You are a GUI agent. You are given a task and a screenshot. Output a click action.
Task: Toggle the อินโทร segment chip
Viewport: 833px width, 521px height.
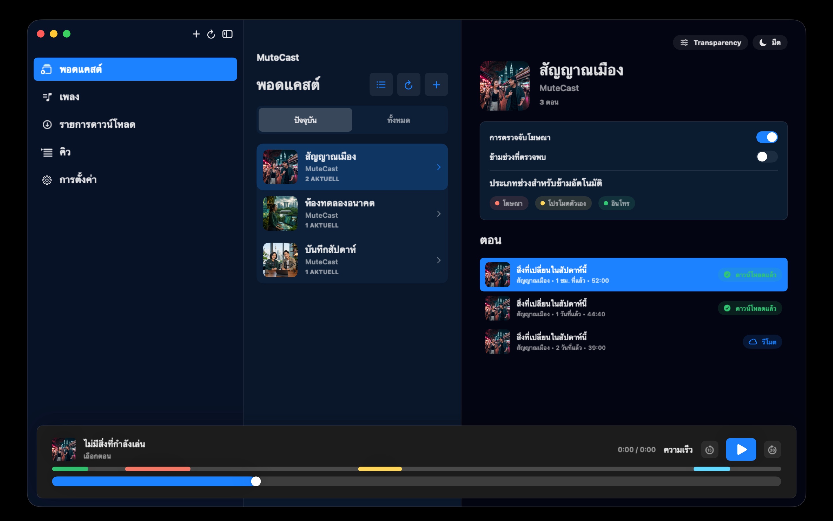click(616, 203)
